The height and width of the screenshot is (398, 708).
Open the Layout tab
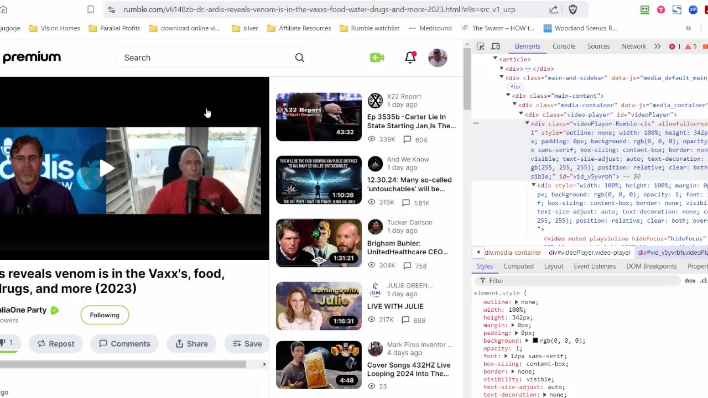[x=554, y=266]
